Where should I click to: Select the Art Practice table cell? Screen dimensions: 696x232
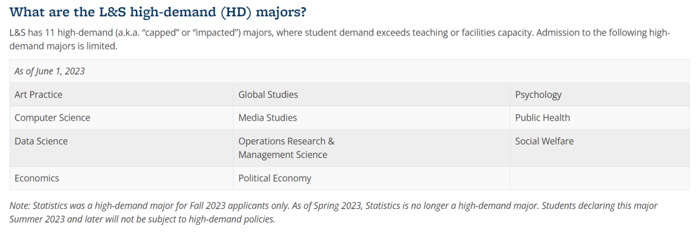coord(122,95)
